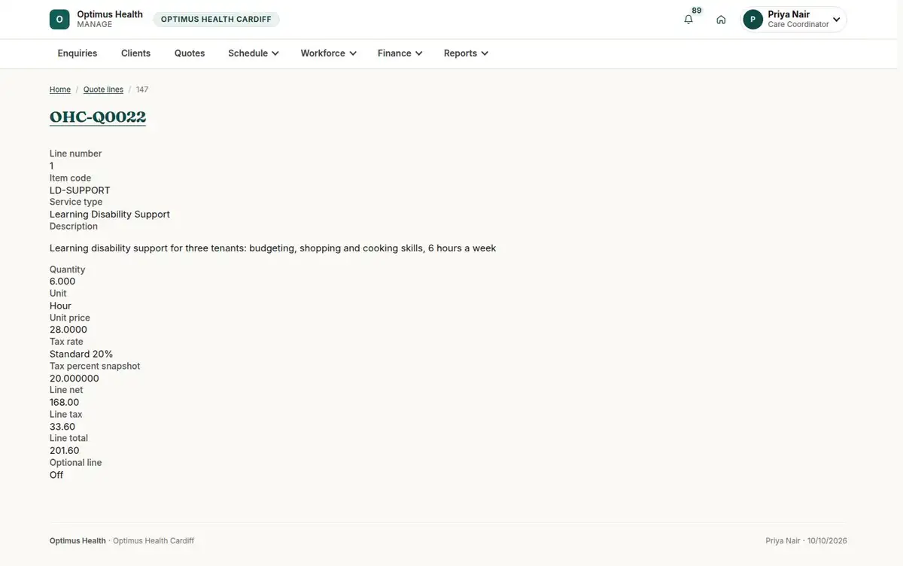Click the Optimus Health logo icon
The height and width of the screenshot is (566, 903).
tap(59, 20)
